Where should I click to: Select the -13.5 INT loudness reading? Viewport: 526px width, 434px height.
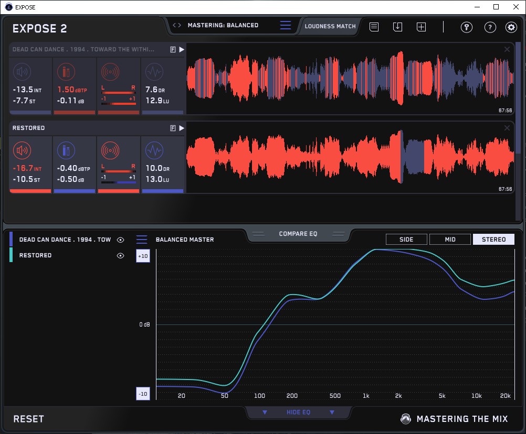click(27, 90)
